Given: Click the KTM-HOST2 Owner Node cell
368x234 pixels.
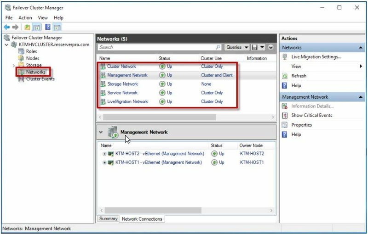Looking at the screenshot, I should pyautogui.click(x=252, y=154).
